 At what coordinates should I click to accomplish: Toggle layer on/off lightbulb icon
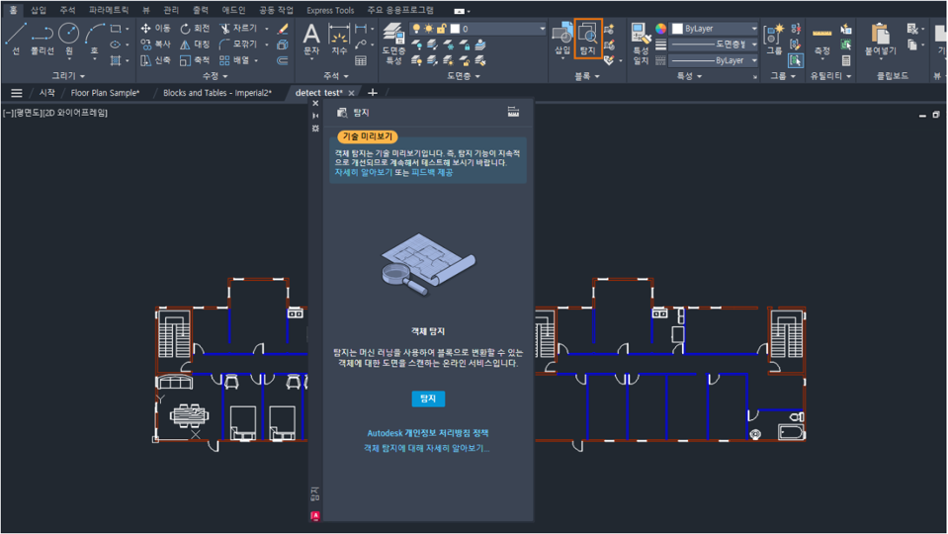coord(416,29)
